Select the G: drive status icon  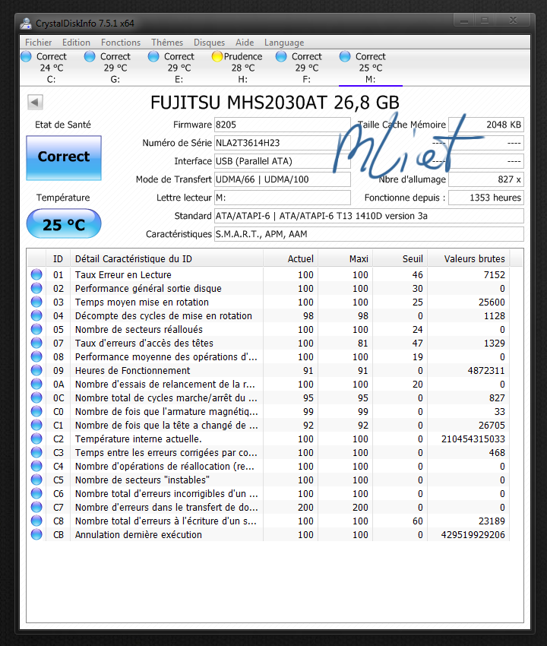tap(90, 56)
